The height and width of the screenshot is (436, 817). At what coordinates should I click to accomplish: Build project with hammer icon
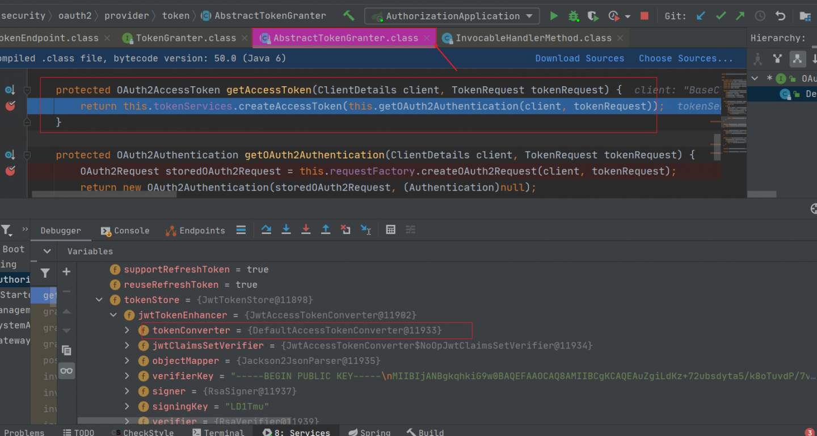349,16
